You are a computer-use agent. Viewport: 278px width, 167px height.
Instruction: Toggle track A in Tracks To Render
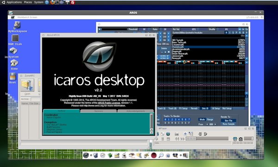172,123
